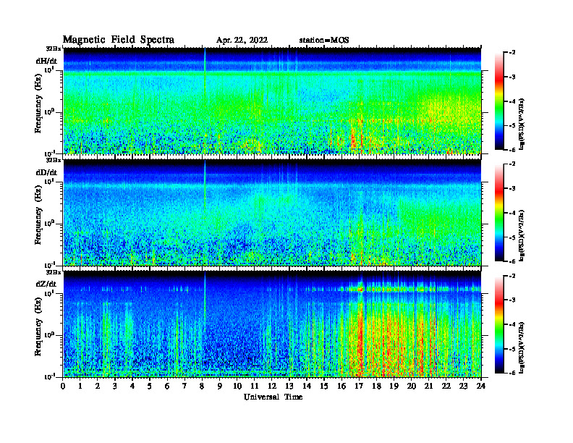The image size is (573, 443).
Task: Click the log(PSD) units label of the dZ/dt color bar
Action: pyautogui.click(x=522, y=347)
